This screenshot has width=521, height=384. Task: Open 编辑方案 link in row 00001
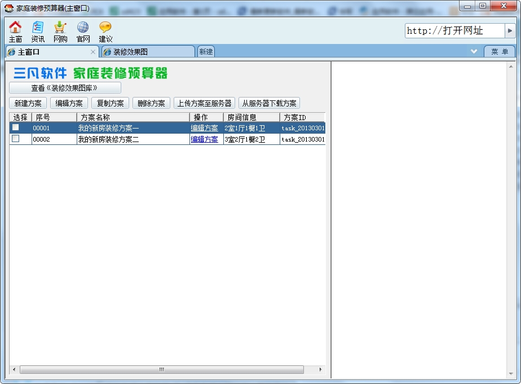tap(204, 128)
